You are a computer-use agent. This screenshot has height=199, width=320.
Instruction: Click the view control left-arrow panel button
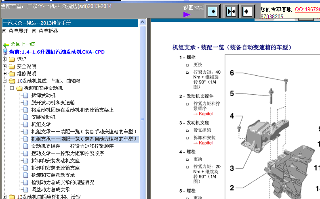pyautogui.click(x=247, y=12)
